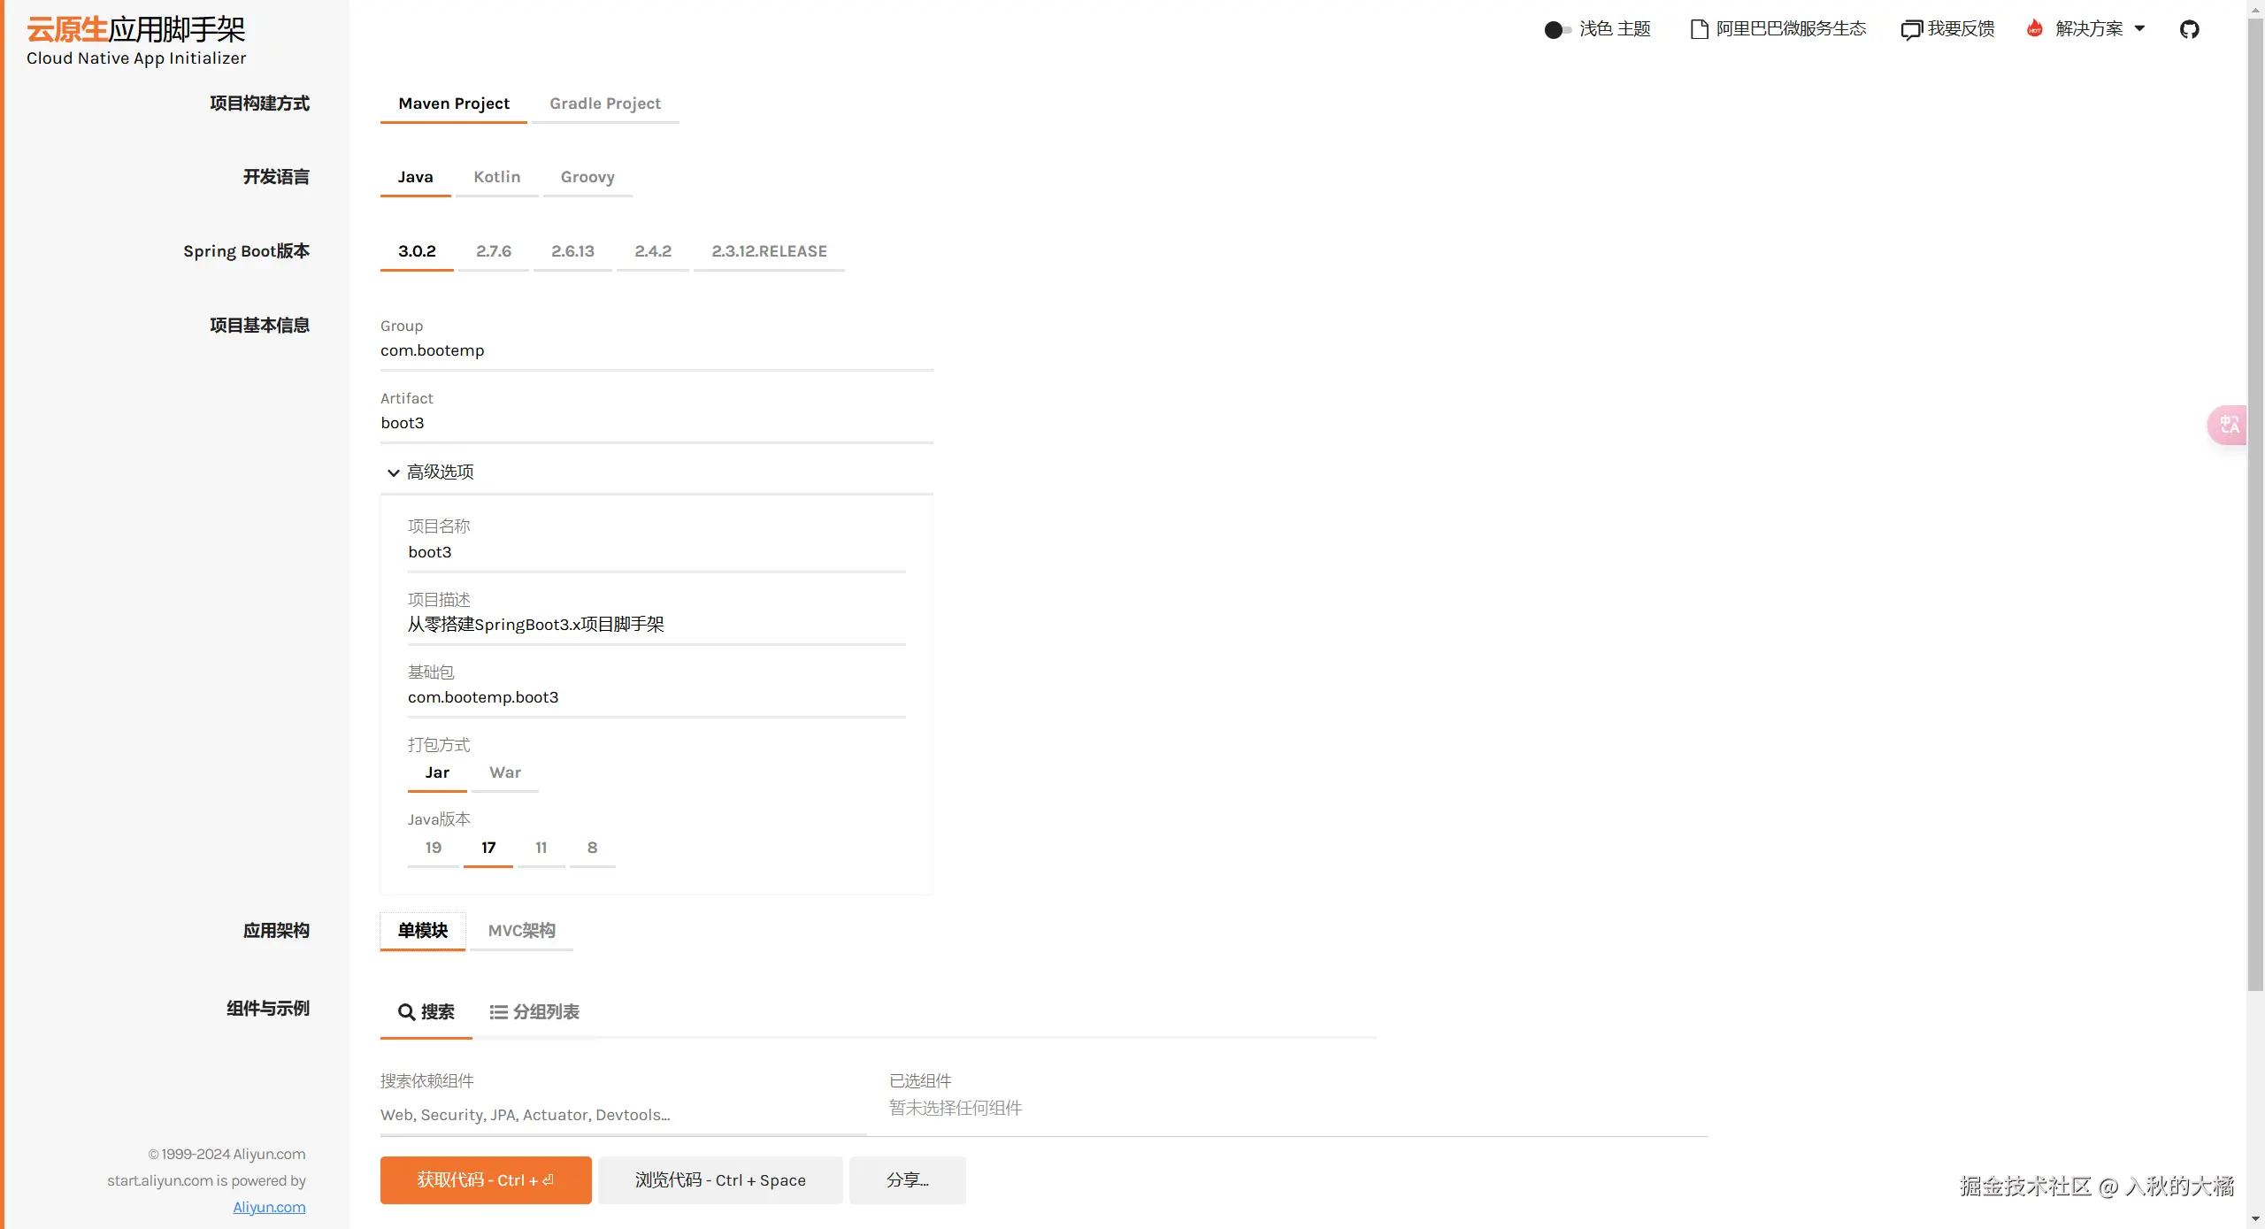This screenshot has height=1229, width=2265.
Task: Switch to the Kotlin language tab
Action: click(497, 177)
